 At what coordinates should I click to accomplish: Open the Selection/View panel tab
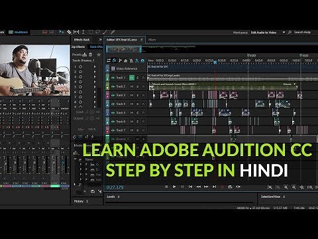270,197
